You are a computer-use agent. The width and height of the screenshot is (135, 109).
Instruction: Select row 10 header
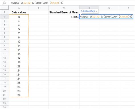4,49
